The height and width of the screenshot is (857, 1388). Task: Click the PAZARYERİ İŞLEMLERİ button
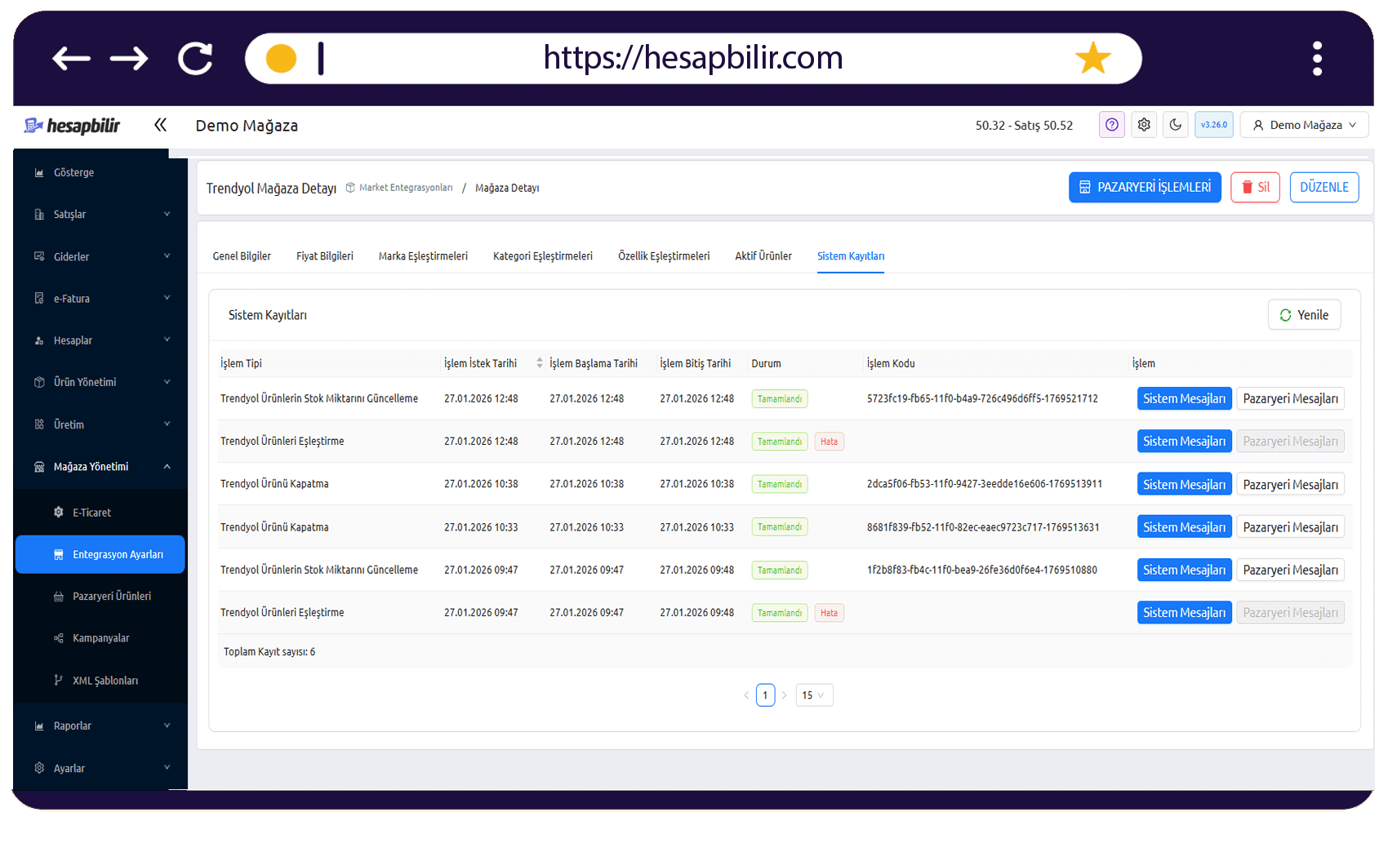(1145, 187)
